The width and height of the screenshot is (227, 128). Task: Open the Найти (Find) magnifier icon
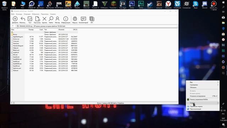[x=51, y=20]
